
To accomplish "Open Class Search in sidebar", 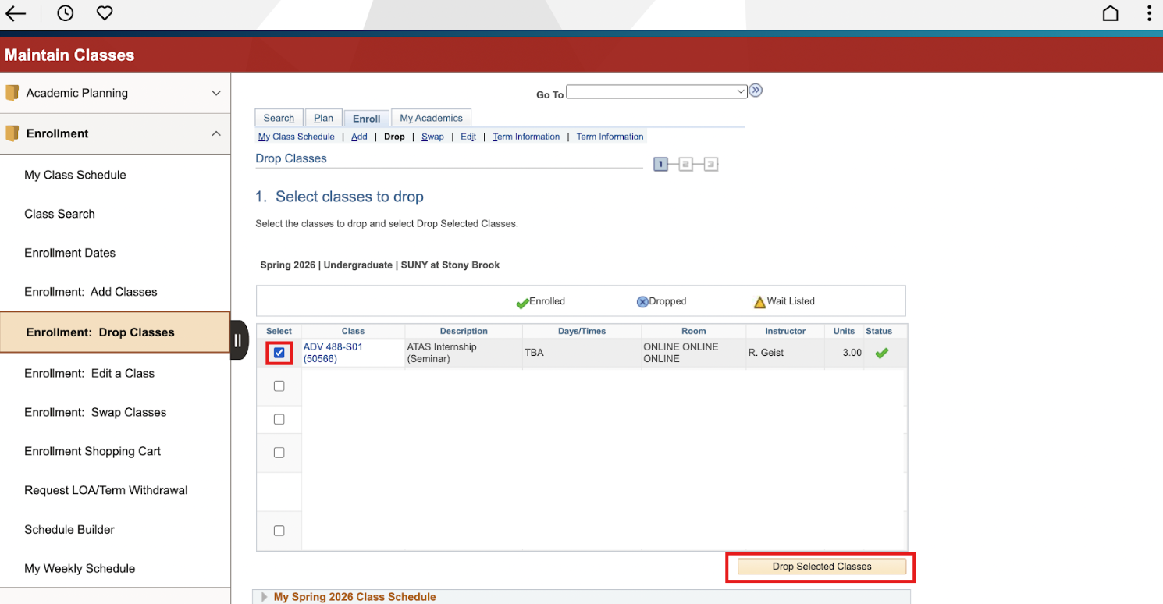I will click(59, 214).
